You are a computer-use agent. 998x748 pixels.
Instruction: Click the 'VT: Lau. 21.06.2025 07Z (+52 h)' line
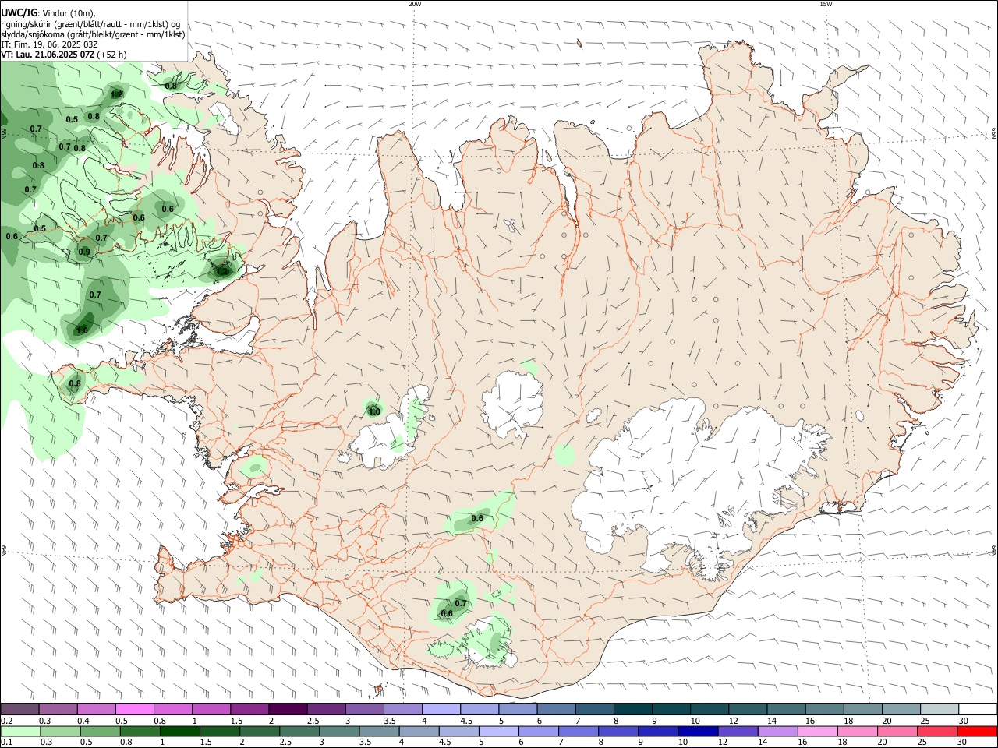(63, 55)
